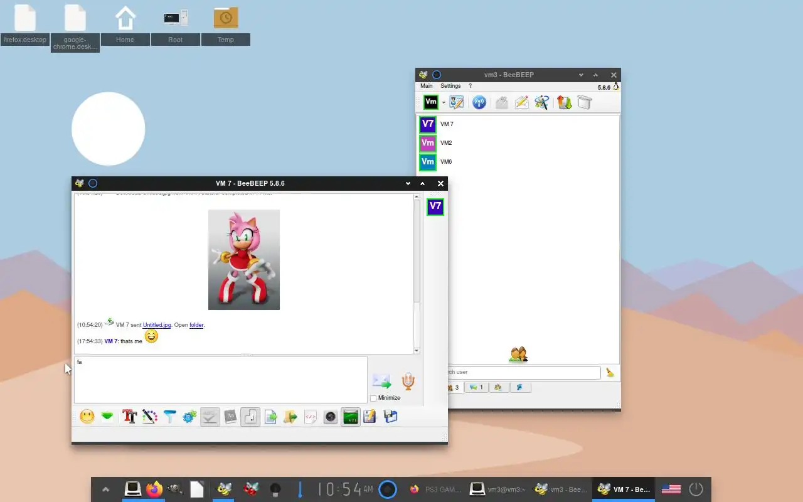Screen dimensions: 803x502
Task: Switch to vm3 - BeeBEEP taskbar entry
Action: (x=561, y=489)
